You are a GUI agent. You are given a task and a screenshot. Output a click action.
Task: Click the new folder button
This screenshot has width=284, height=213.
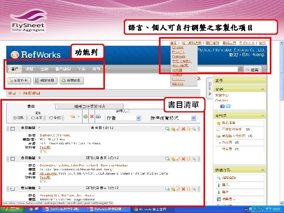(x=19, y=80)
